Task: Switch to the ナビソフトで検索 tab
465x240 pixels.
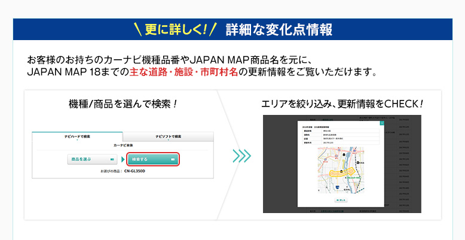Action: coord(168,136)
